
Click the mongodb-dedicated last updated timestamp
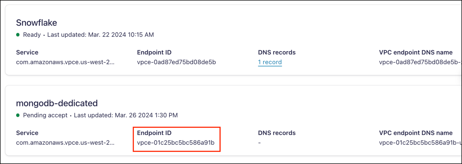(125, 115)
